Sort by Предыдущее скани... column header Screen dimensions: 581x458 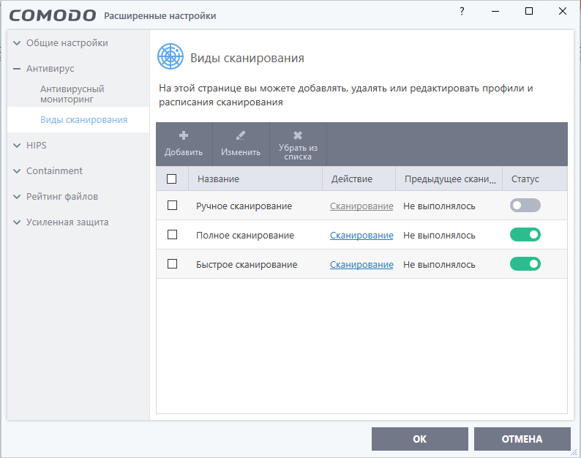click(450, 179)
